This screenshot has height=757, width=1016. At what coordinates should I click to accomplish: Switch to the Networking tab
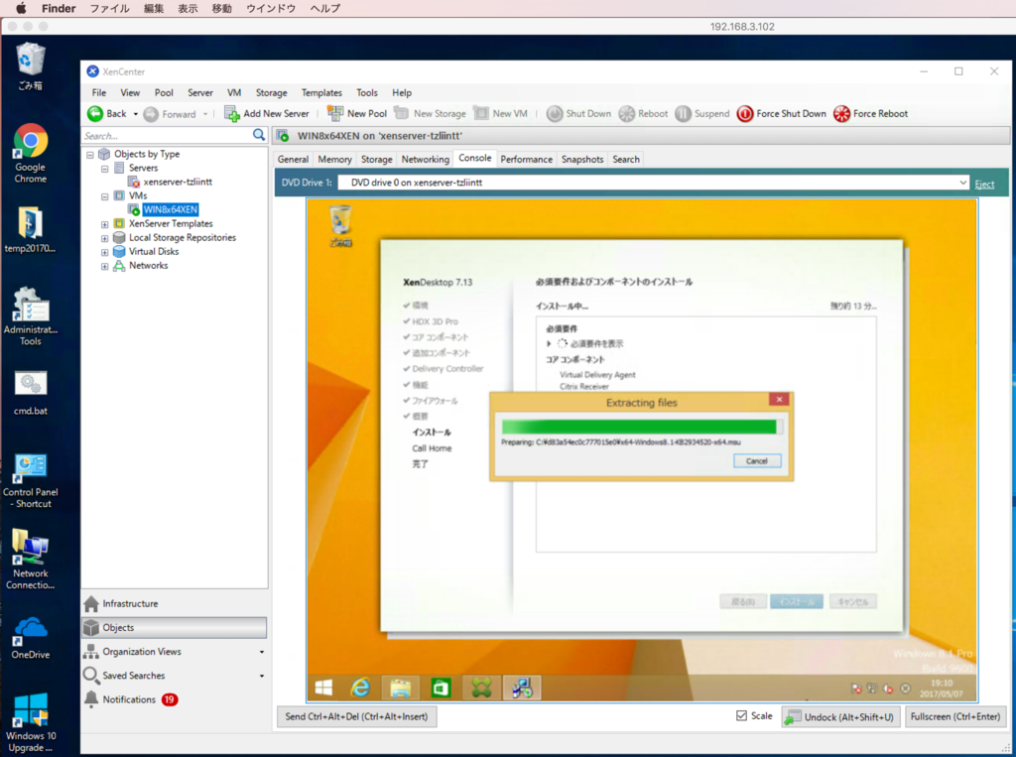425,159
